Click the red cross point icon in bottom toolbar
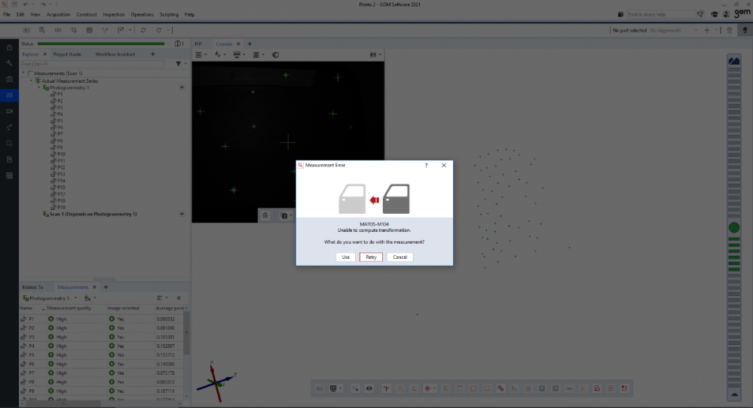Screen dimensions: 753x408 [x=386, y=388]
